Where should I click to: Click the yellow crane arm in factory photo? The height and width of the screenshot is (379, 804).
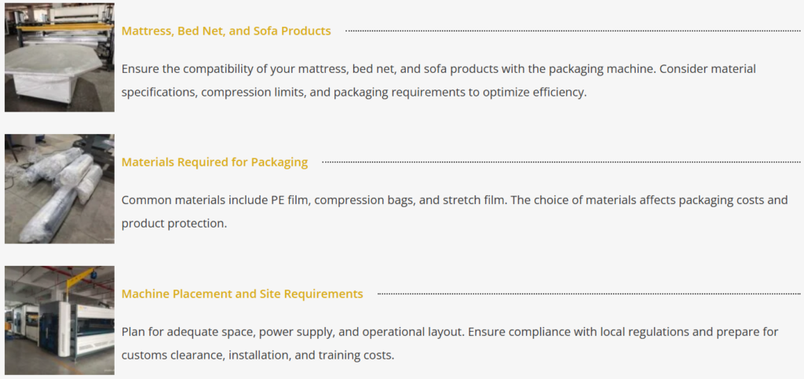coord(81,279)
